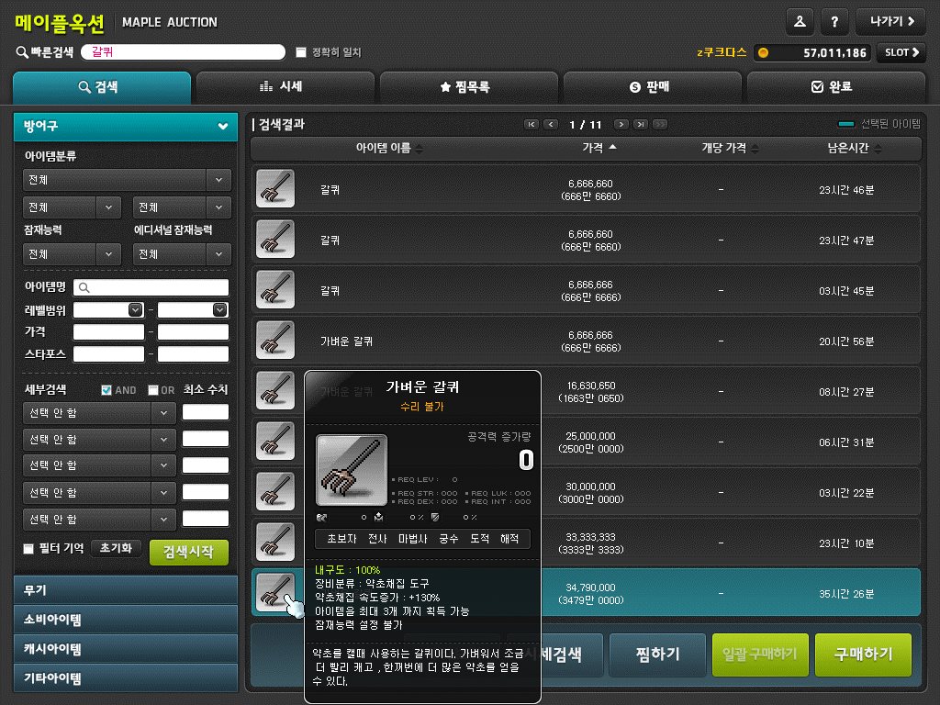940x705 pixels.
Task: Expand the 캐시아이템 category
Action: click(126, 649)
